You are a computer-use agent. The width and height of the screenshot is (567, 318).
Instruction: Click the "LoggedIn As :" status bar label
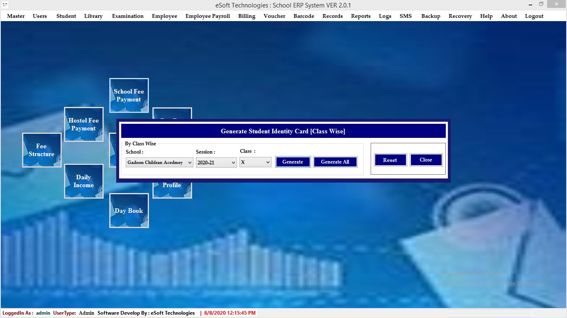[18, 313]
